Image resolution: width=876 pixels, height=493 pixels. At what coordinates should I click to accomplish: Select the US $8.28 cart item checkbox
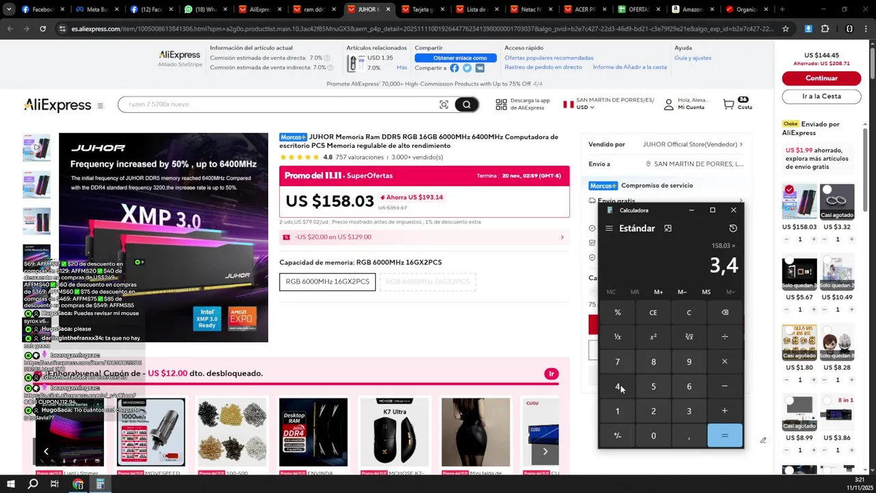click(827, 331)
